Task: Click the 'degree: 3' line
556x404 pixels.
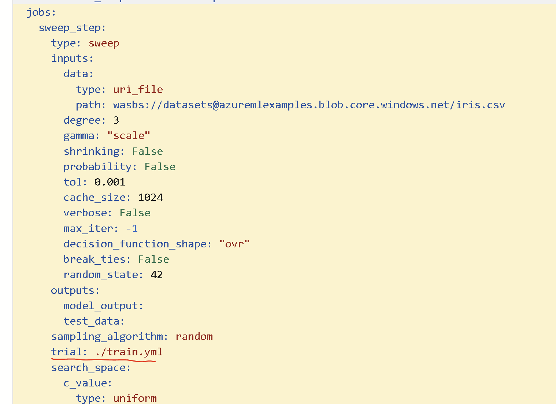Action: (91, 120)
